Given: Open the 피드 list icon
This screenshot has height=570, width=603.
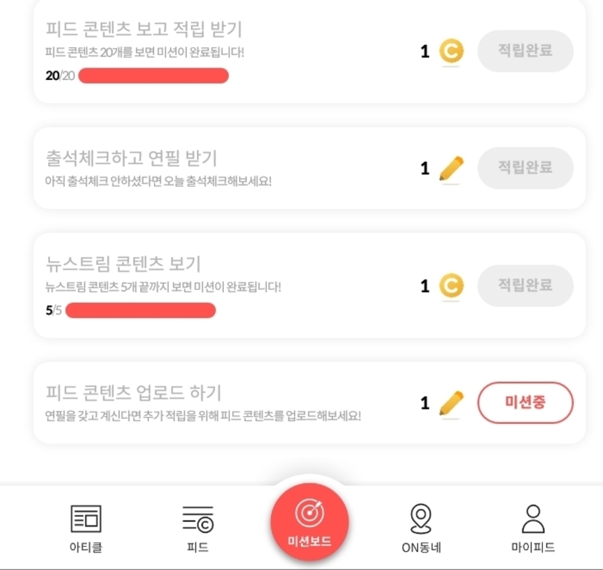Looking at the screenshot, I should coord(198,519).
